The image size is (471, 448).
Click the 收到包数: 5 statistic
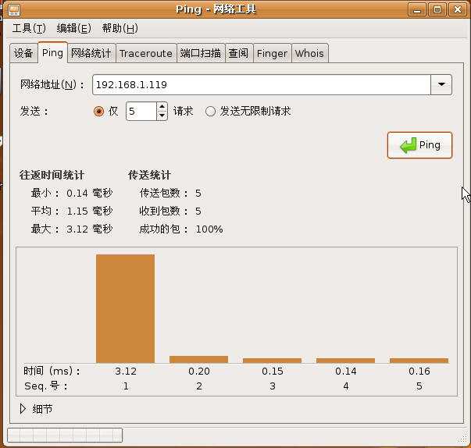[x=170, y=211]
